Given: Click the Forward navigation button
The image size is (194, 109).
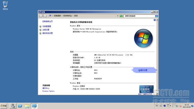Looking at the screenshot, I should [x=45, y=16].
